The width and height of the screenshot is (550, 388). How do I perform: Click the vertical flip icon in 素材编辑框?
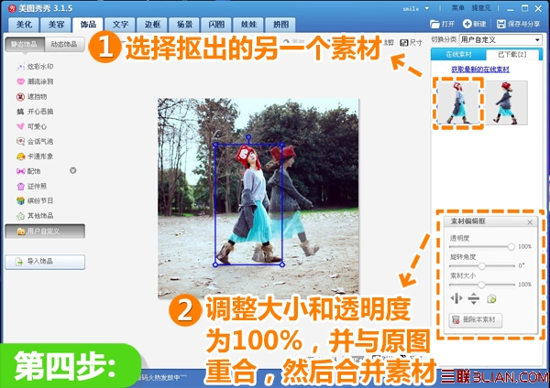pyautogui.click(x=474, y=298)
